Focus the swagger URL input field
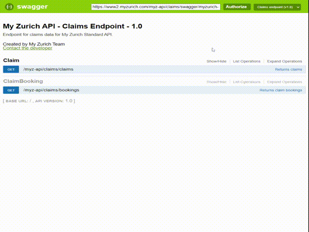This screenshot has width=309, height=232. click(x=155, y=7)
